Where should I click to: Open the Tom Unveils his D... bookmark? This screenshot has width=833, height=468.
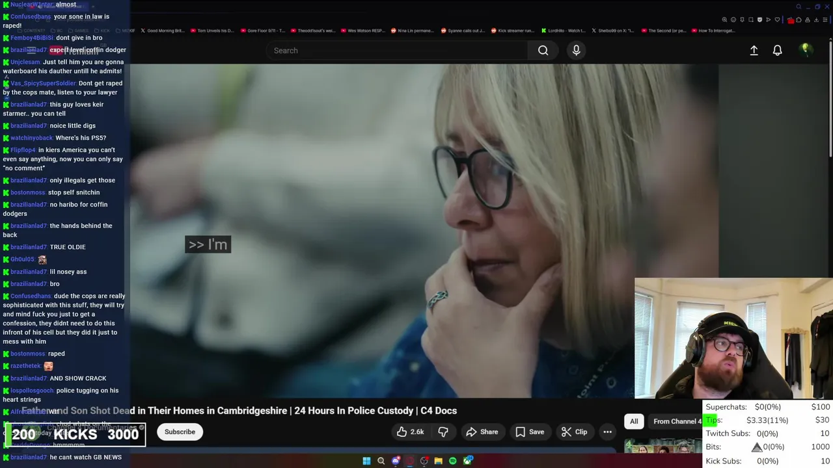pyautogui.click(x=212, y=31)
